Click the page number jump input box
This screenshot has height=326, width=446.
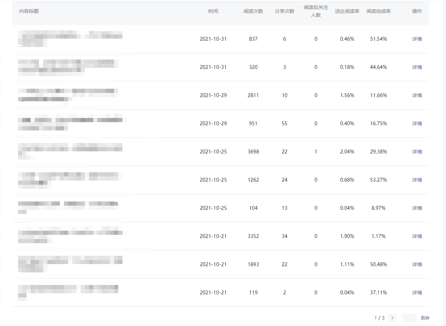409,318
